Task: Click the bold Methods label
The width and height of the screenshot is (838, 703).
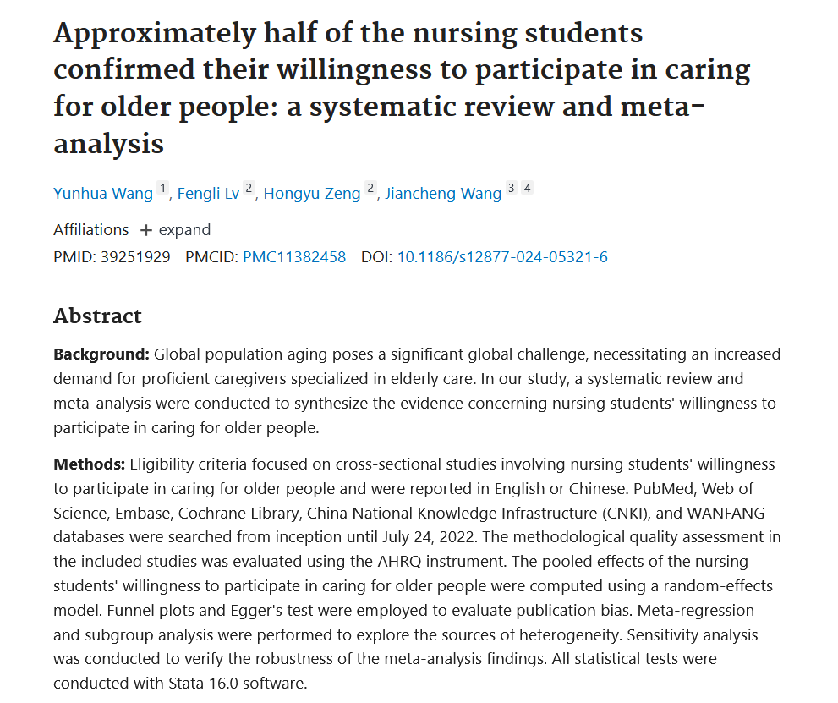Action: pos(89,464)
